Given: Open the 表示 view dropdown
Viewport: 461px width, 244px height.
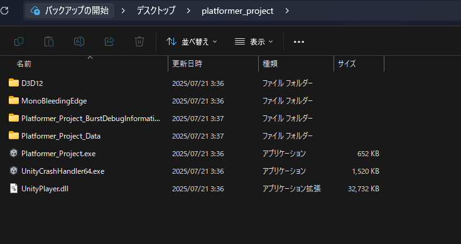Looking at the screenshot, I should [254, 41].
